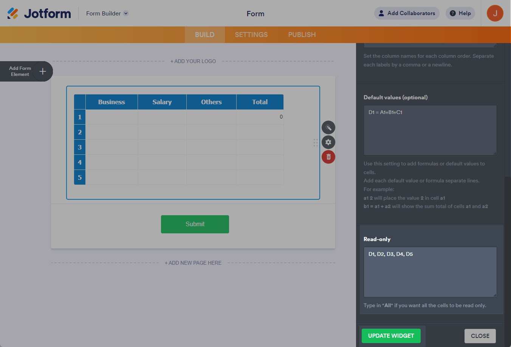This screenshot has height=347, width=511.
Task: Click the plus icon to add form element
Action: click(x=43, y=71)
